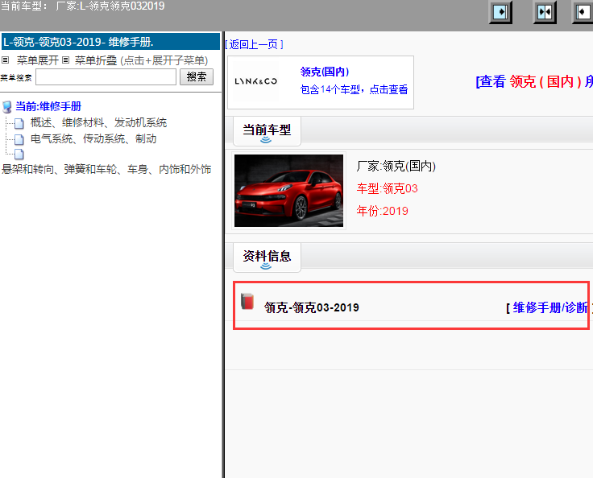593x478 pixels.
Task: Click the 当前车型 厂家:L-领克 title bar text
Action: [82, 6]
